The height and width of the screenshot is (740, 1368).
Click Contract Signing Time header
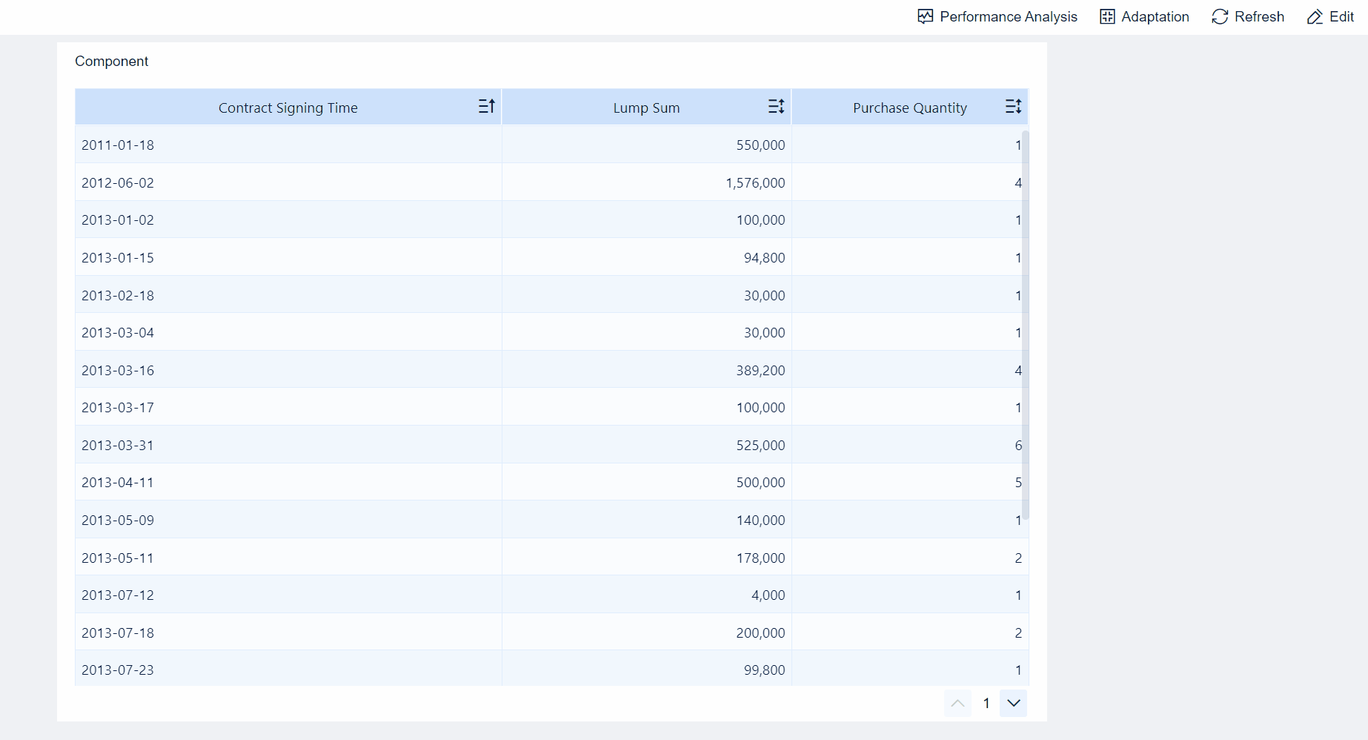click(x=288, y=108)
